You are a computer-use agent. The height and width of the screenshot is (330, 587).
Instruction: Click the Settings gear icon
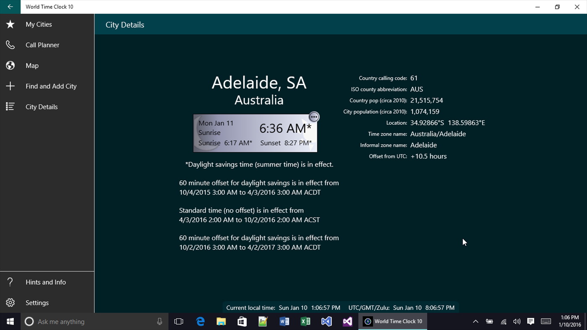(10, 303)
